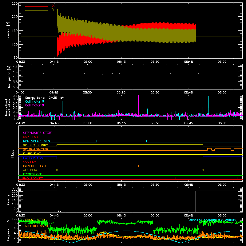246x246 pixels.
Task: Click the SAA_FLAG label
Action: pos(30,162)
